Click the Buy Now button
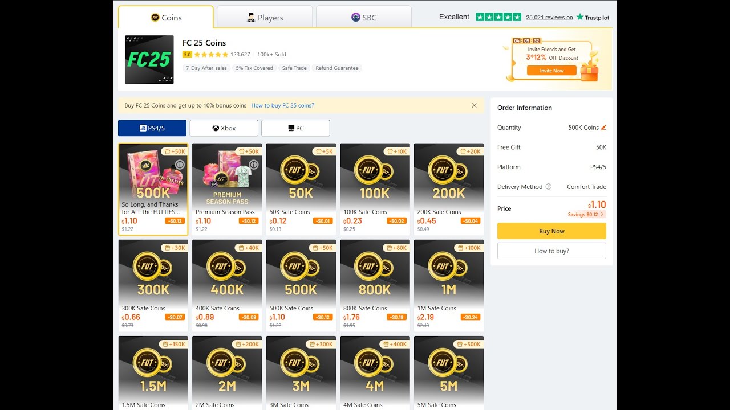The image size is (730, 410). (x=551, y=231)
